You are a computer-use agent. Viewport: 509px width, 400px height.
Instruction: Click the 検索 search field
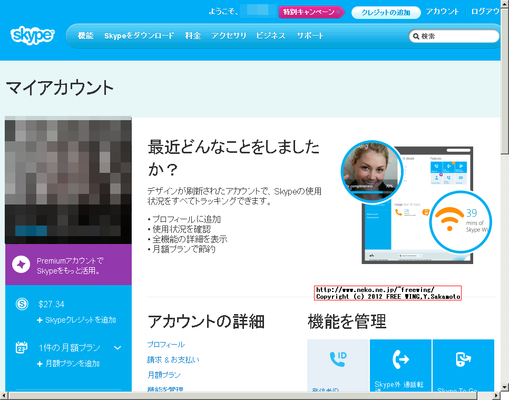tap(454, 36)
